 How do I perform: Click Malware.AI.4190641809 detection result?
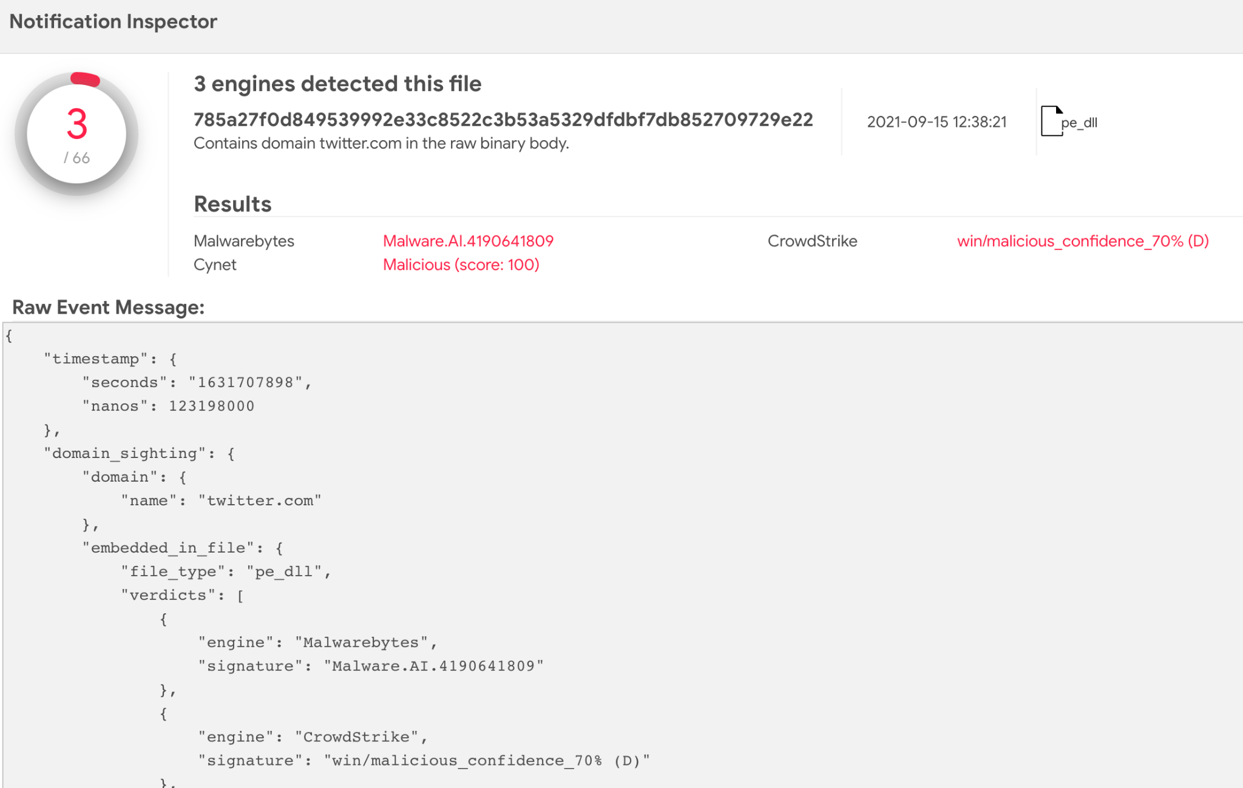pyautogui.click(x=468, y=241)
